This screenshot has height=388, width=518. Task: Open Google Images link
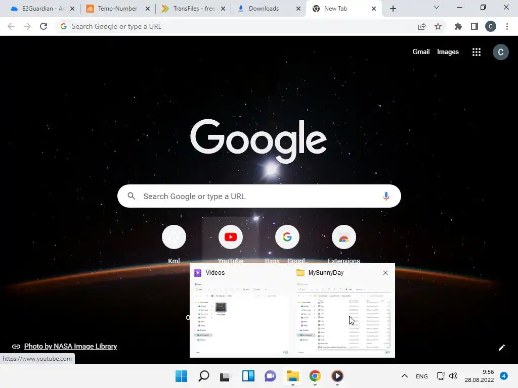coord(448,52)
